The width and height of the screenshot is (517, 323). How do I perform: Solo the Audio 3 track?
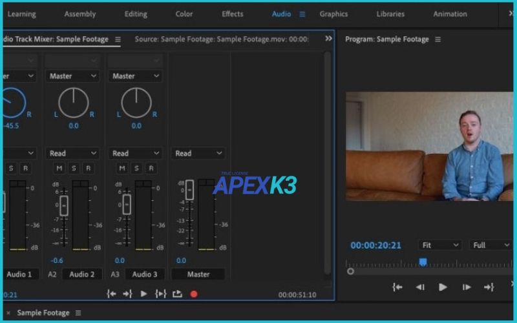point(136,169)
